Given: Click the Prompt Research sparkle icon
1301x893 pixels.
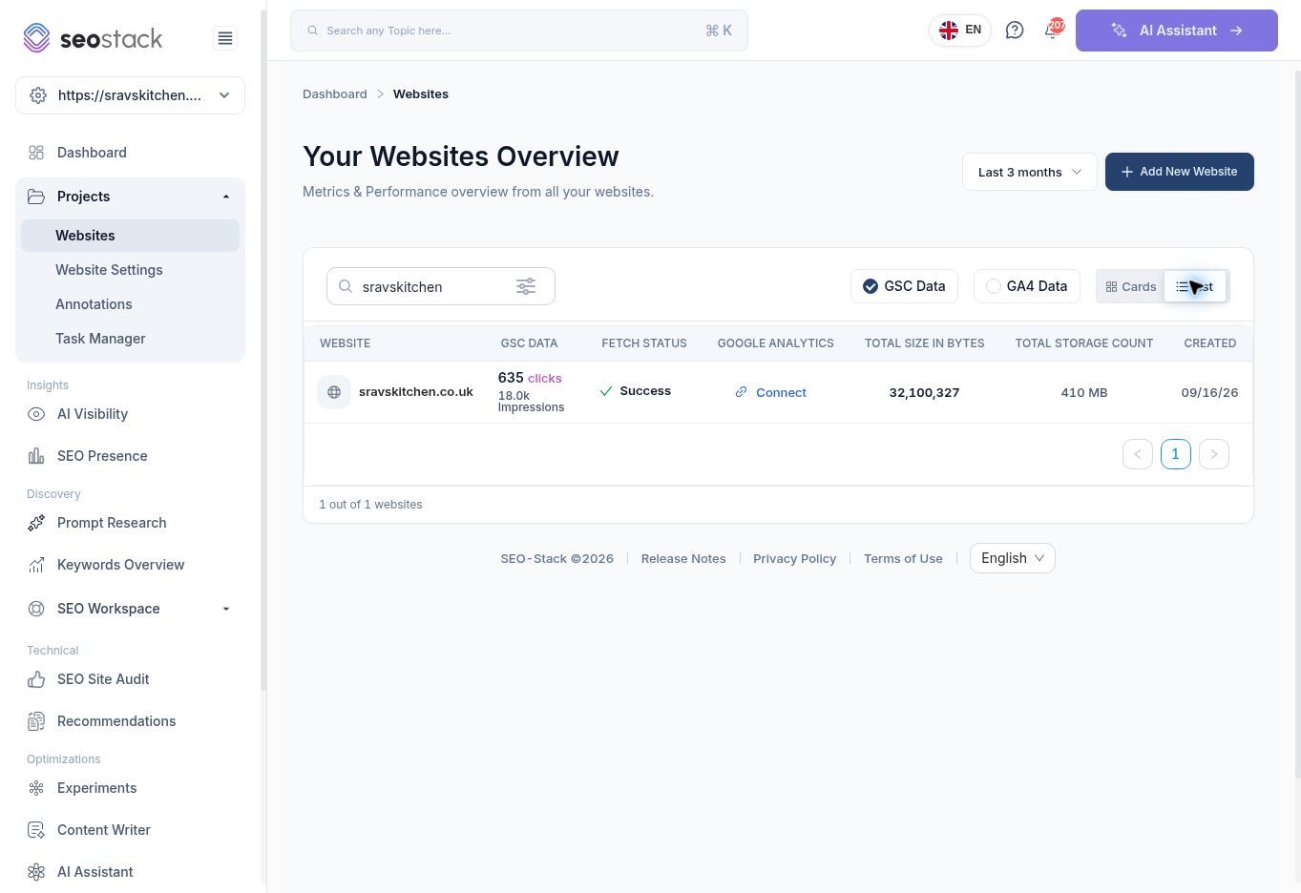Looking at the screenshot, I should tap(36, 523).
